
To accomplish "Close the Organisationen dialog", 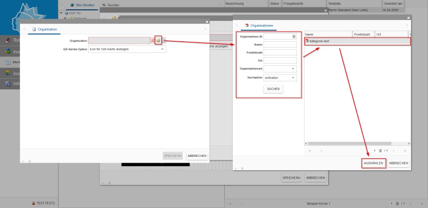I will point(408,18).
